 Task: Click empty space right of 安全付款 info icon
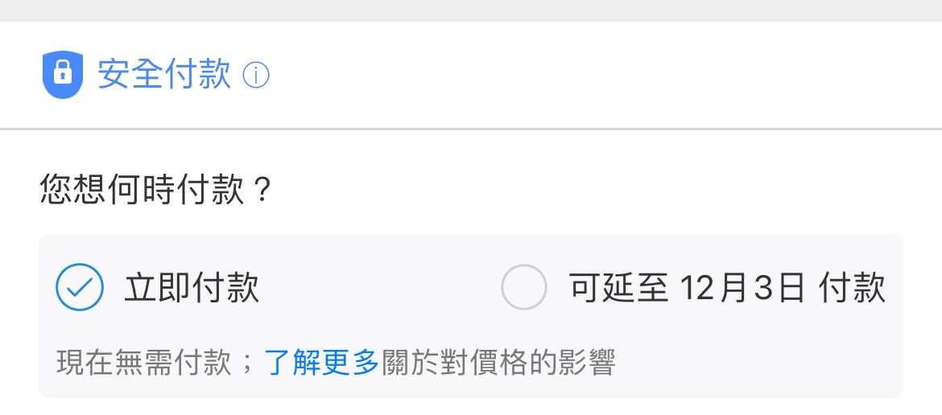[x=601, y=76]
